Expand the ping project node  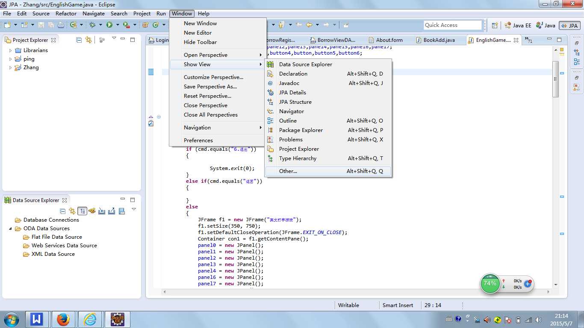(10, 59)
